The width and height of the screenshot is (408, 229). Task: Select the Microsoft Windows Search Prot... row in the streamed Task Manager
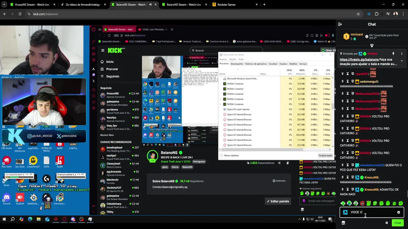point(276,79)
